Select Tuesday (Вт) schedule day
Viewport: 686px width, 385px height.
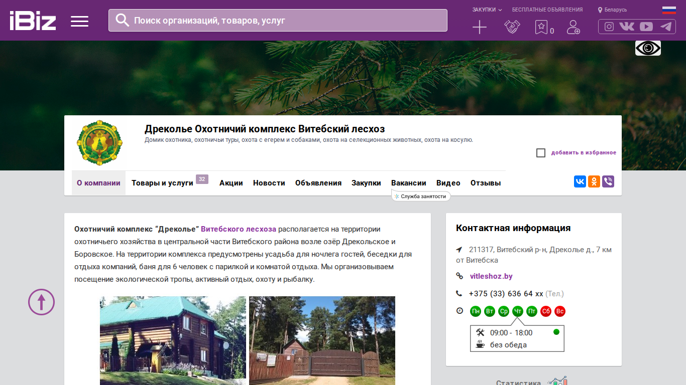(x=490, y=311)
